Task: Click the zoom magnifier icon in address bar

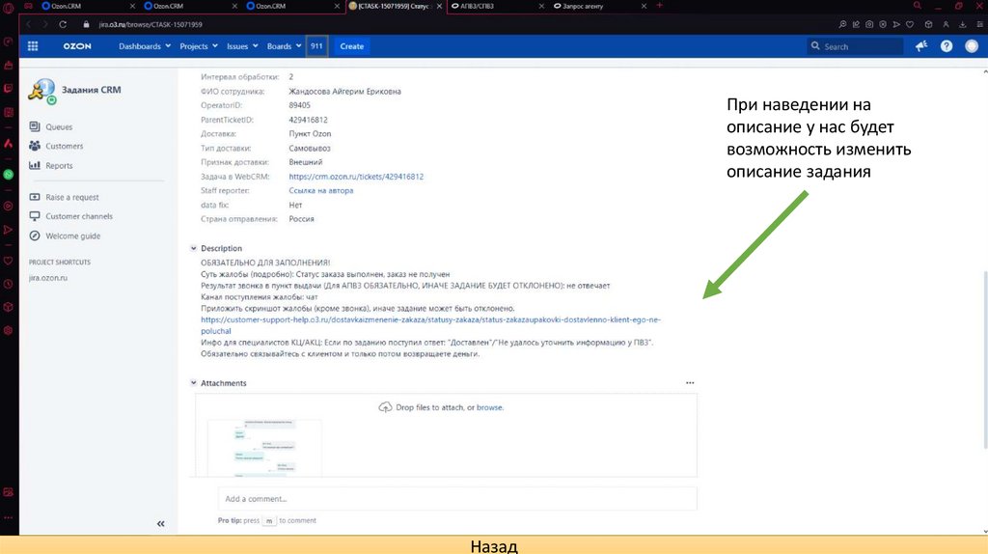Action: (842, 24)
